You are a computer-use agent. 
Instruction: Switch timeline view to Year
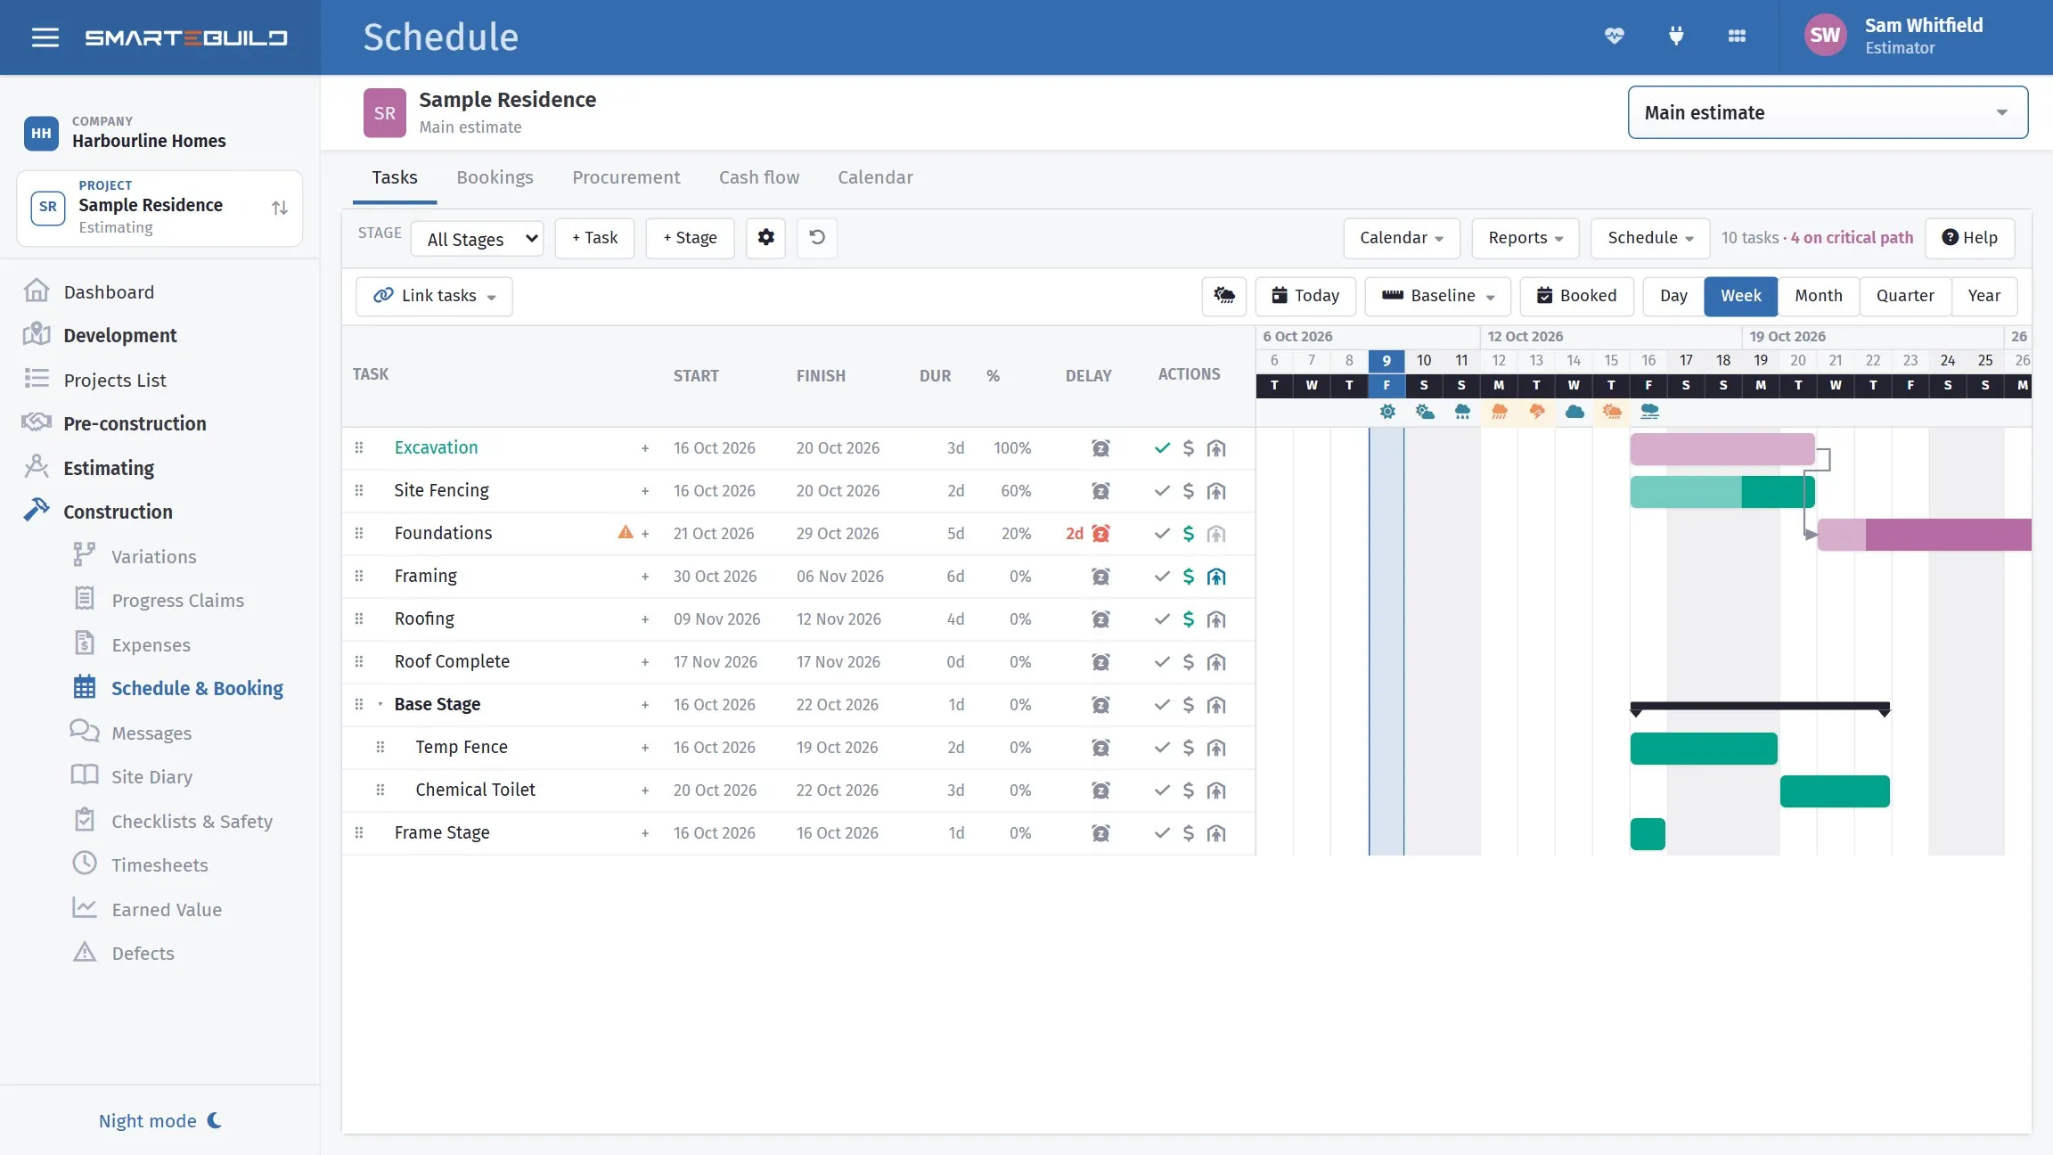tap(1984, 296)
